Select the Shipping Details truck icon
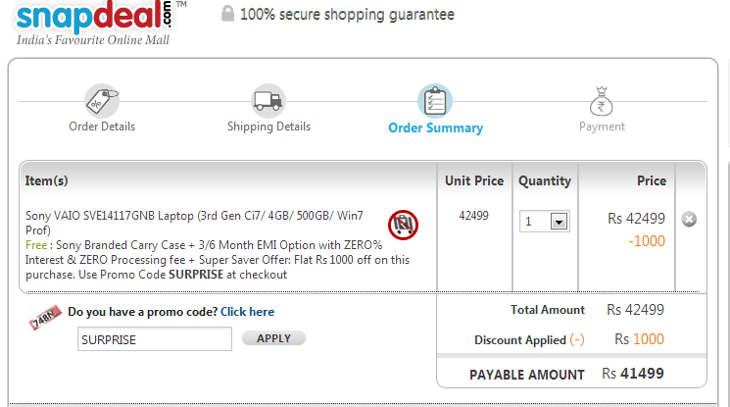Screen dimensions: 730x407 [268, 101]
